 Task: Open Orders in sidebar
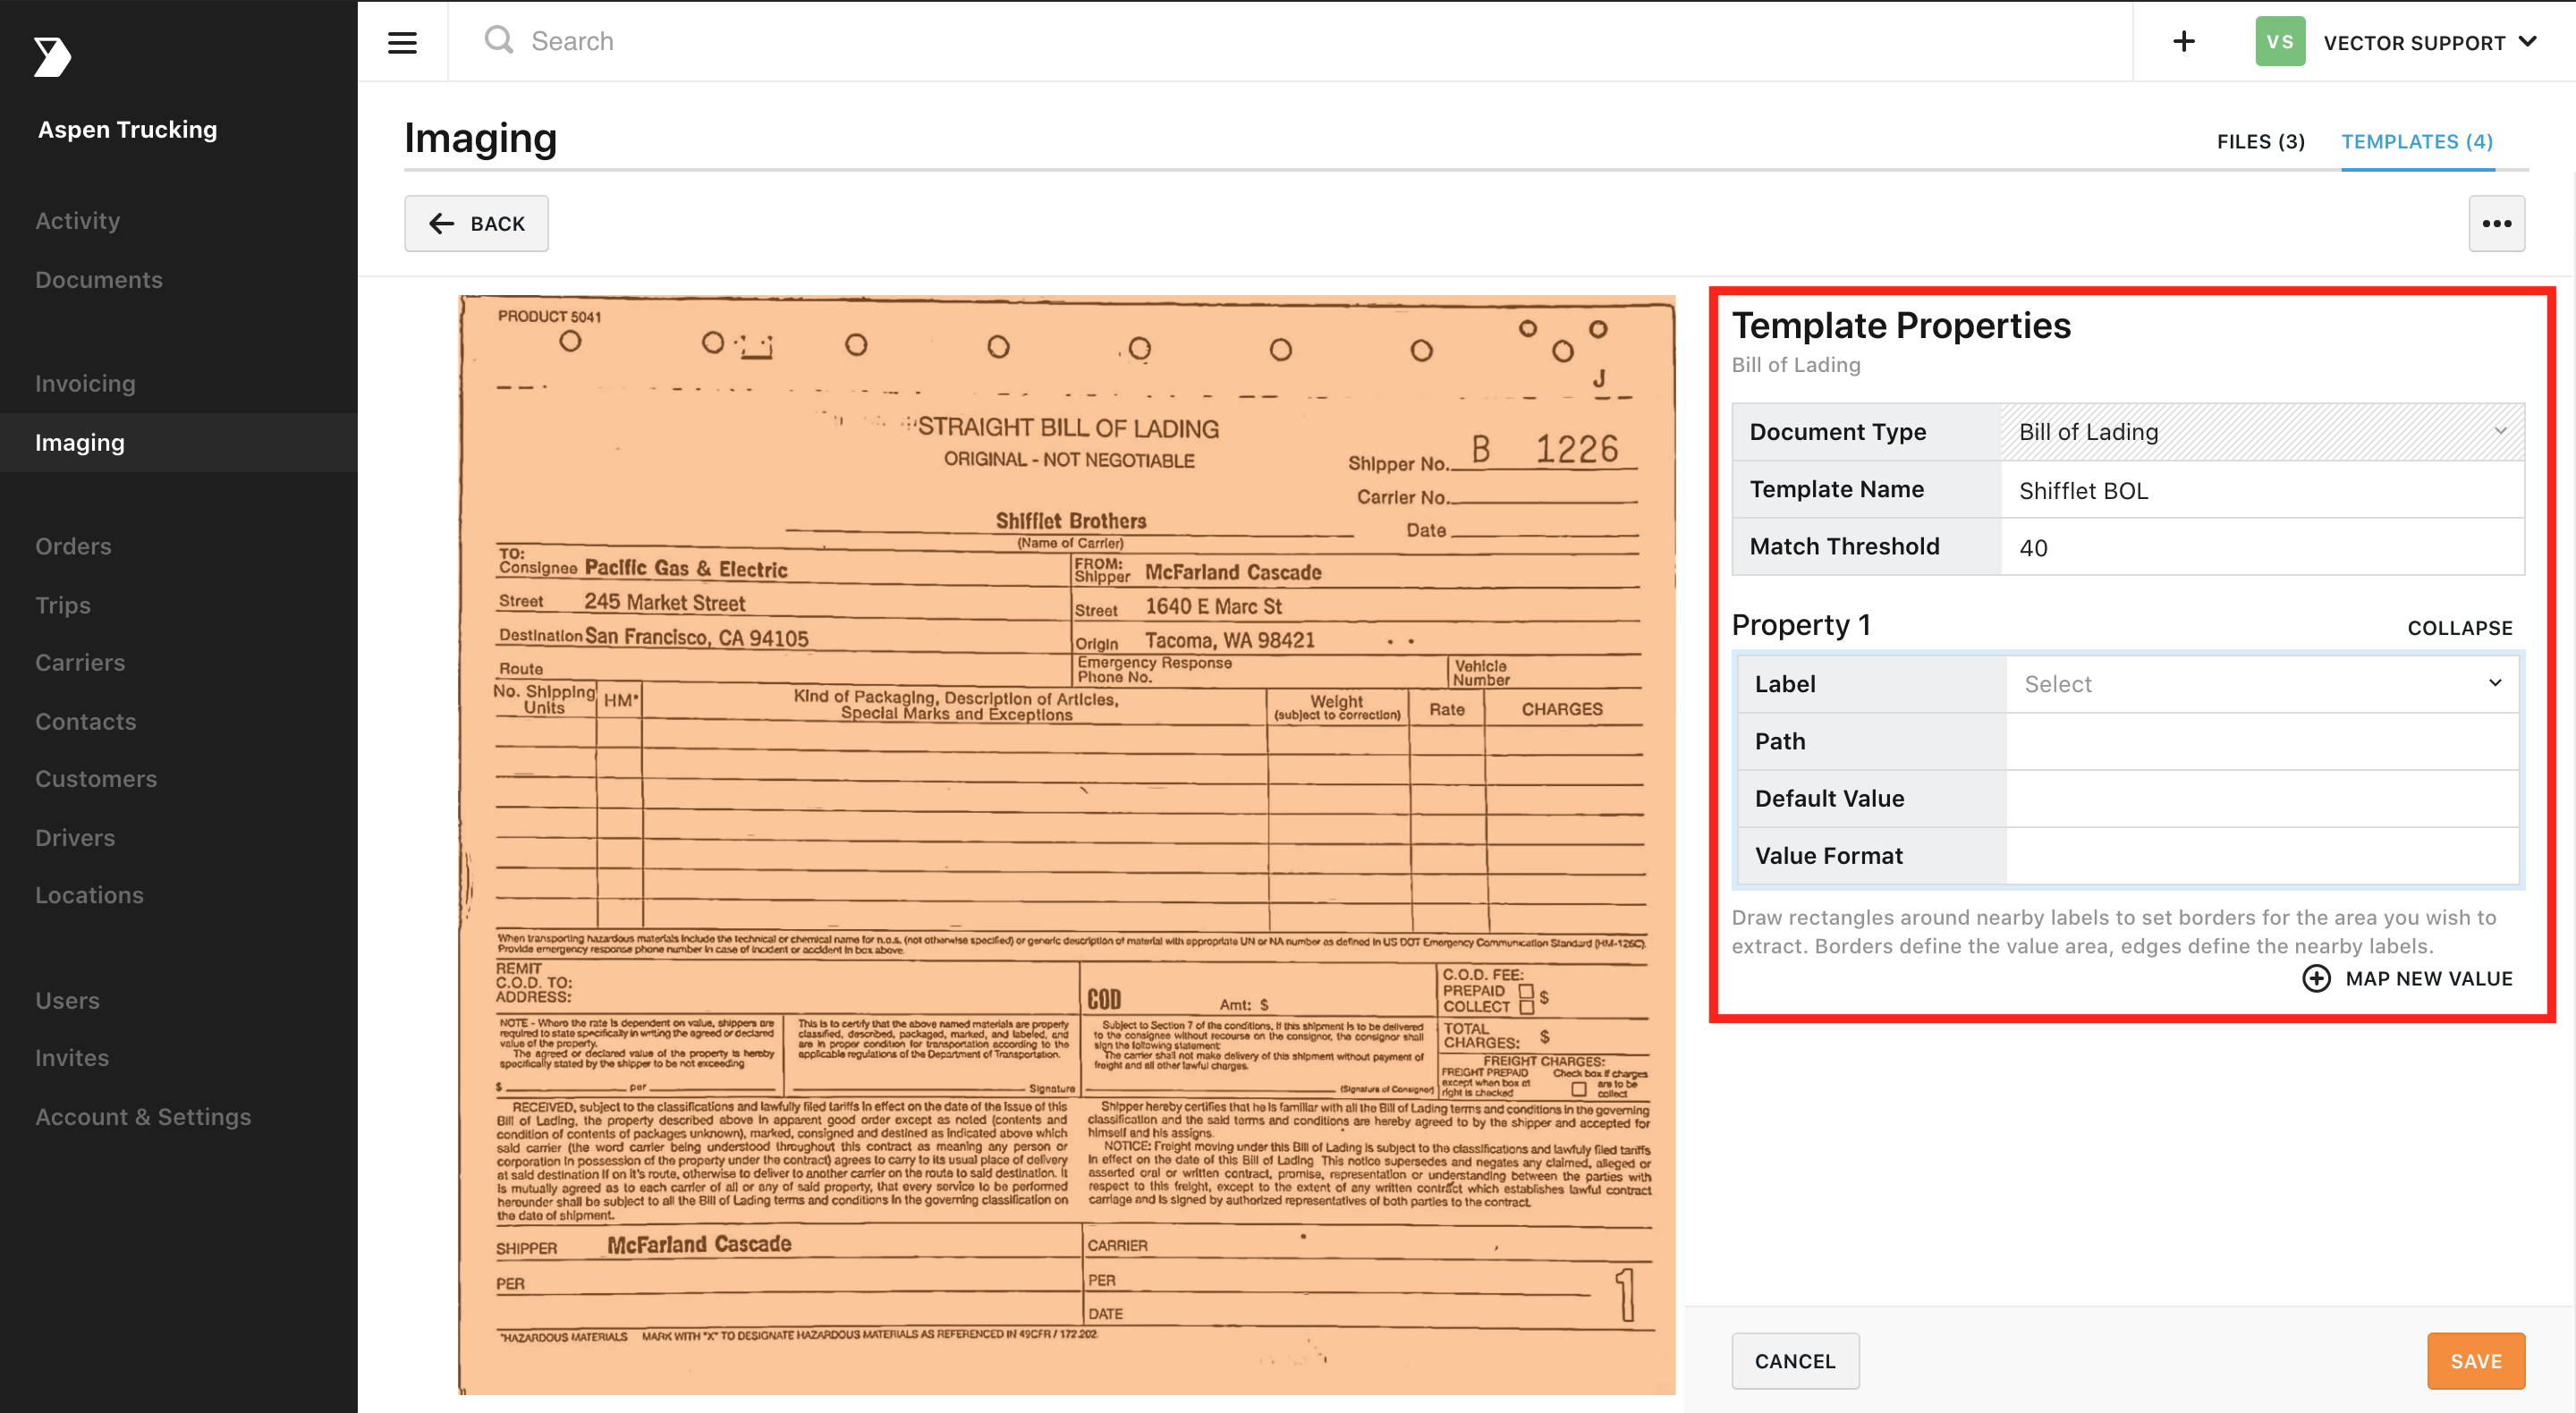[x=73, y=547]
